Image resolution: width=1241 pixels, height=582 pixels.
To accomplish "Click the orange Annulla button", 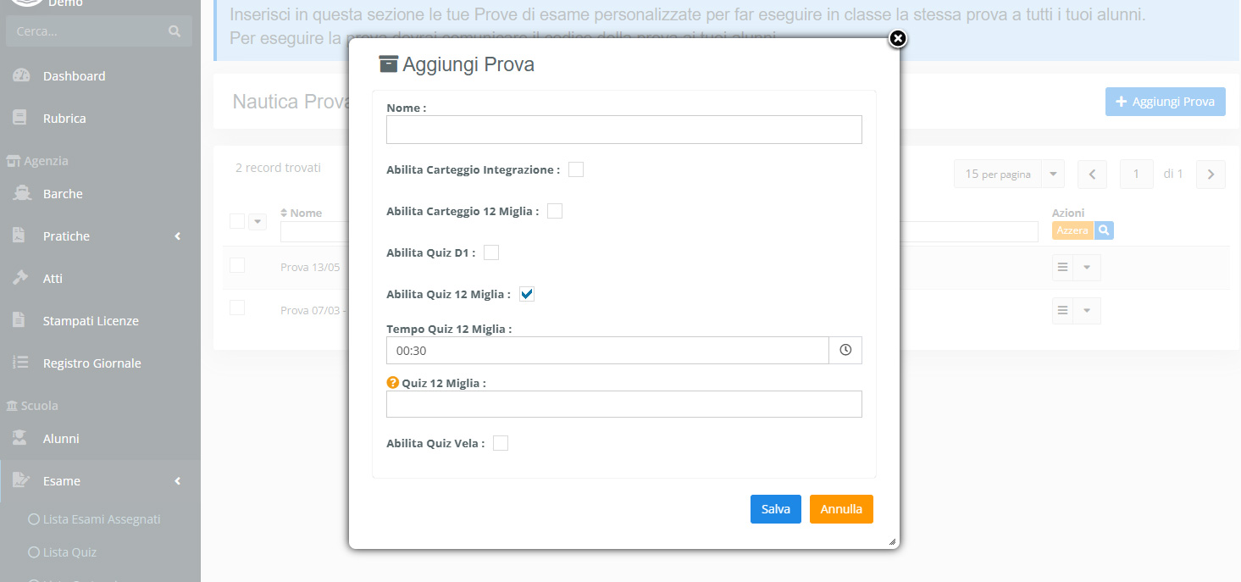I will 841,509.
